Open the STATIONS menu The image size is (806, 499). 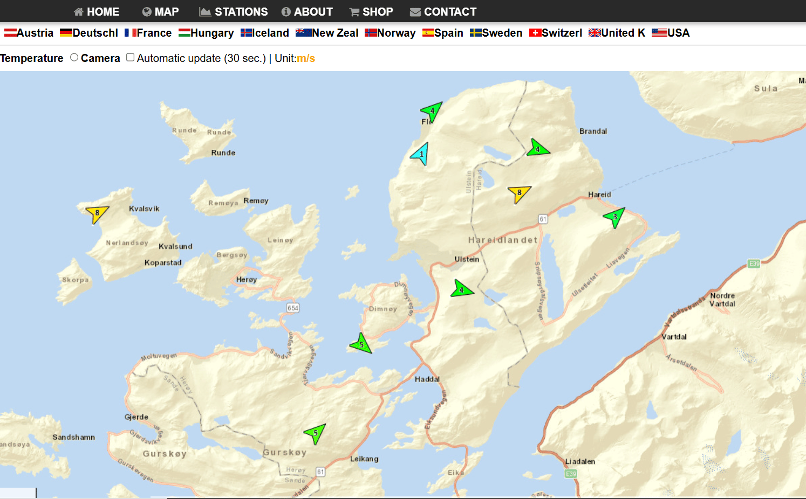[x=234, y=11]
